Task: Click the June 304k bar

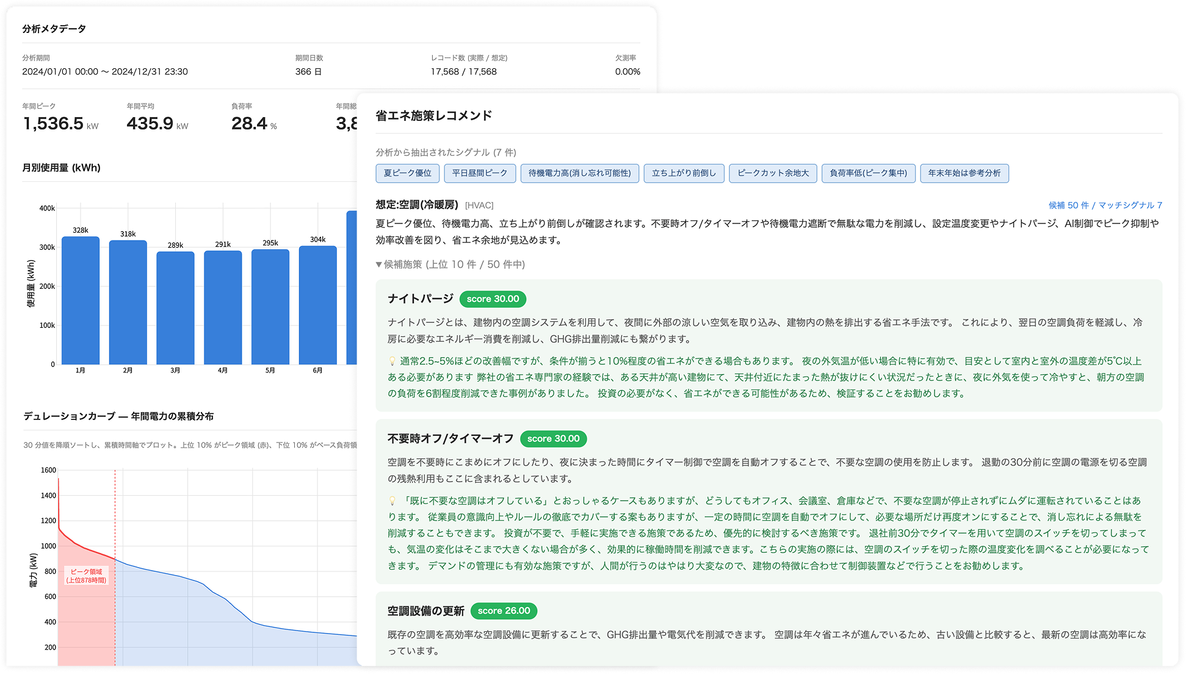Action: (x=318, y=305)
